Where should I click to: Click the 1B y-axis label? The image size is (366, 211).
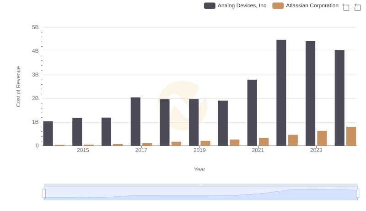click(35, 122)
